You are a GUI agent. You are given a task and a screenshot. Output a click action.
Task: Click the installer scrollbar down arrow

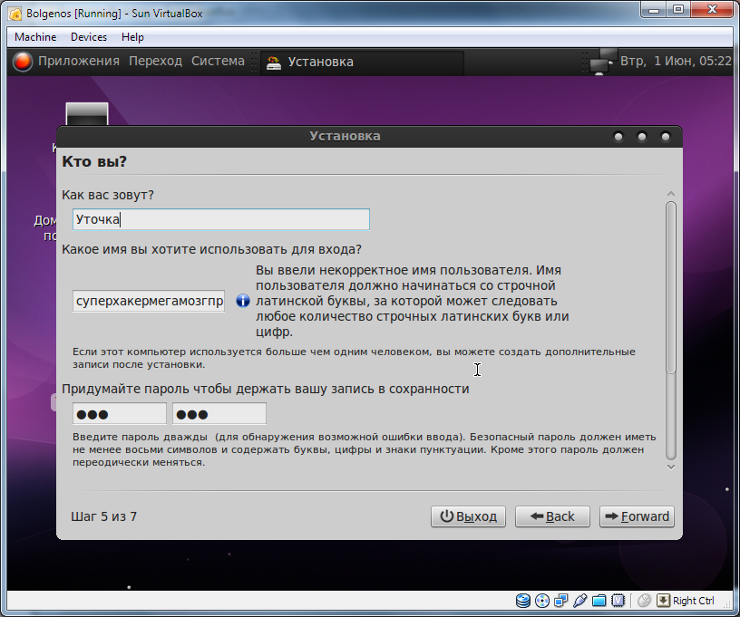pos(671,468)
